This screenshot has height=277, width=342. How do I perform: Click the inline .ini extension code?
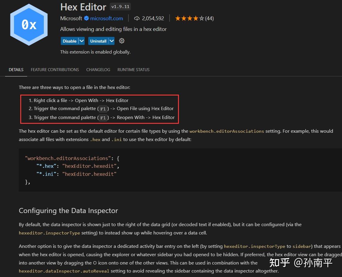tap(117, 140)
